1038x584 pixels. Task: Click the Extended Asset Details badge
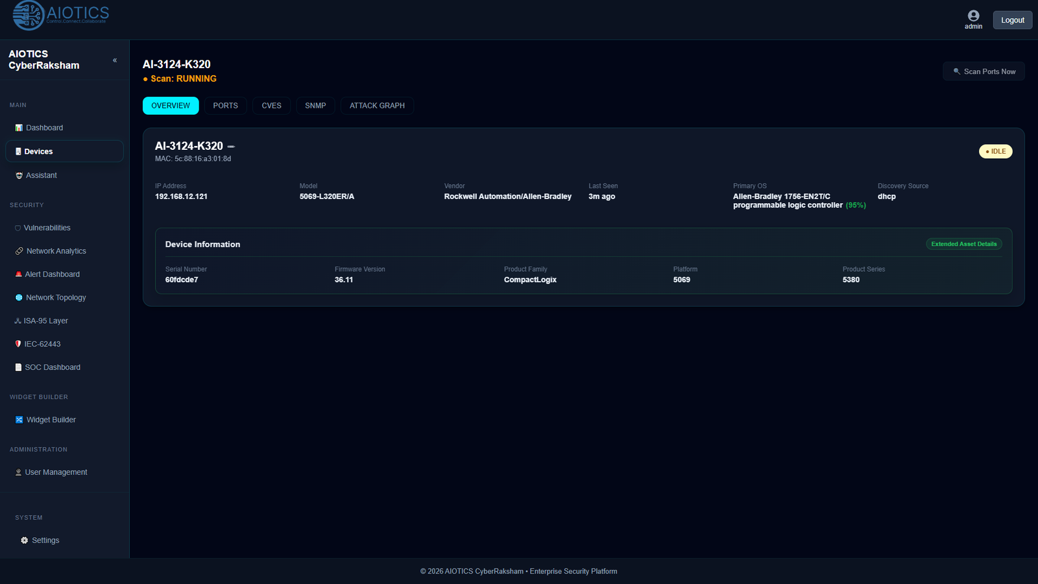(964, 244)
